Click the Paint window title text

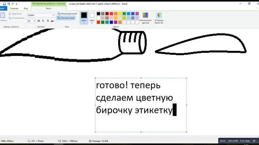click(98, 4)
